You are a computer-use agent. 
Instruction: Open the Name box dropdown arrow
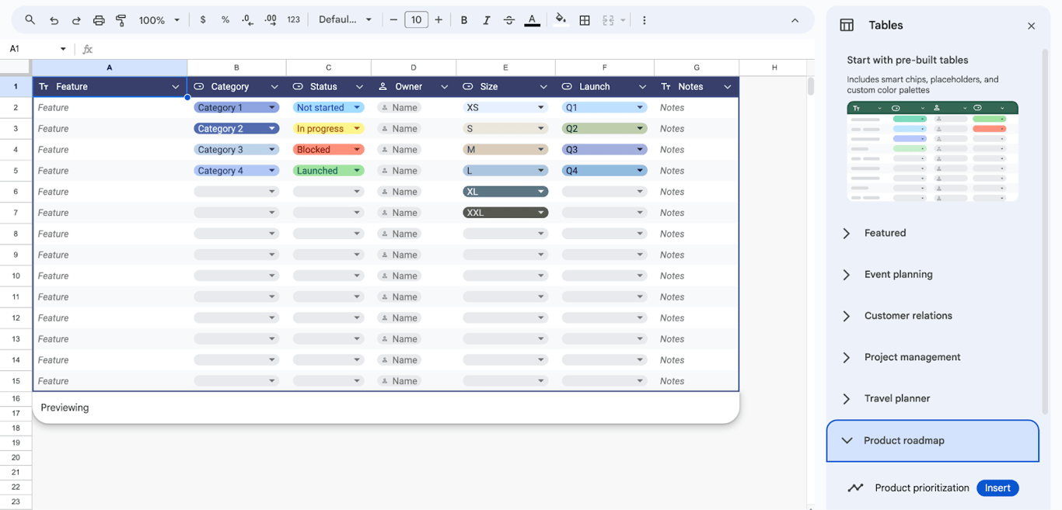click(63, 49)
